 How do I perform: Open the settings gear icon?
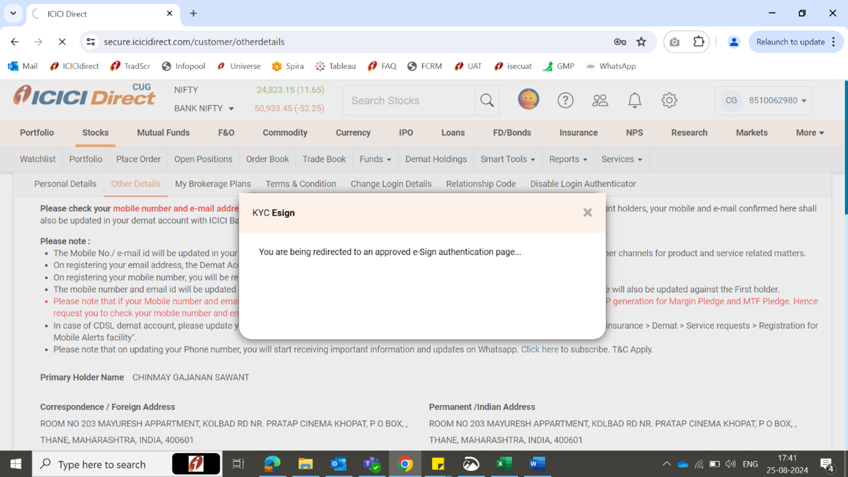[x=669, y=100]
